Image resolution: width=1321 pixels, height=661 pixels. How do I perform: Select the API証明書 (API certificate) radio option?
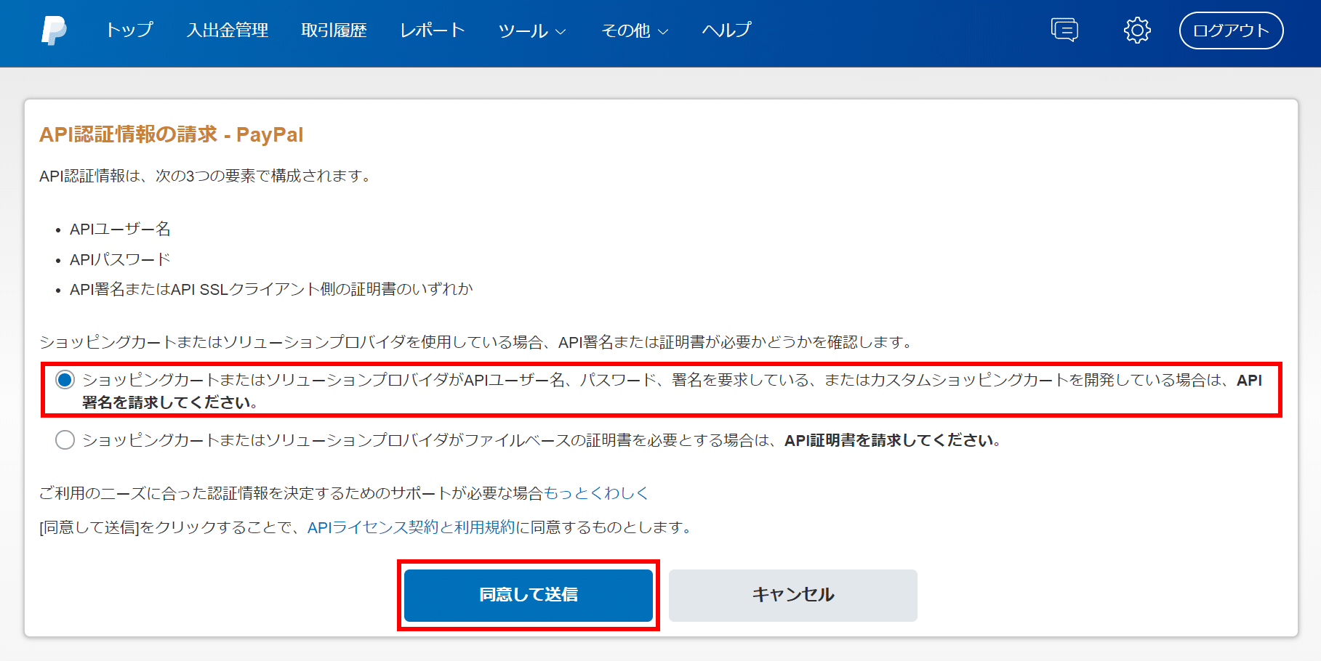click(65, 439)
